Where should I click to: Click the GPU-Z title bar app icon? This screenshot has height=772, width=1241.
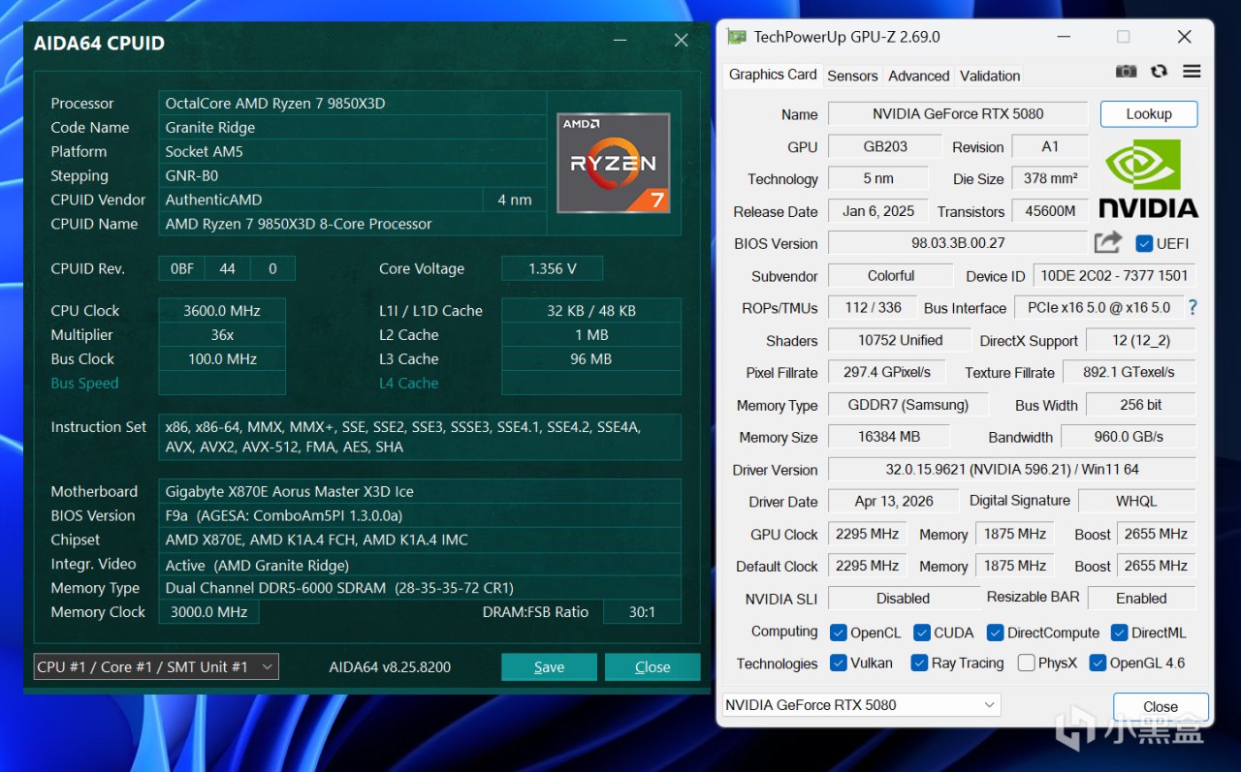click(737, 37)
